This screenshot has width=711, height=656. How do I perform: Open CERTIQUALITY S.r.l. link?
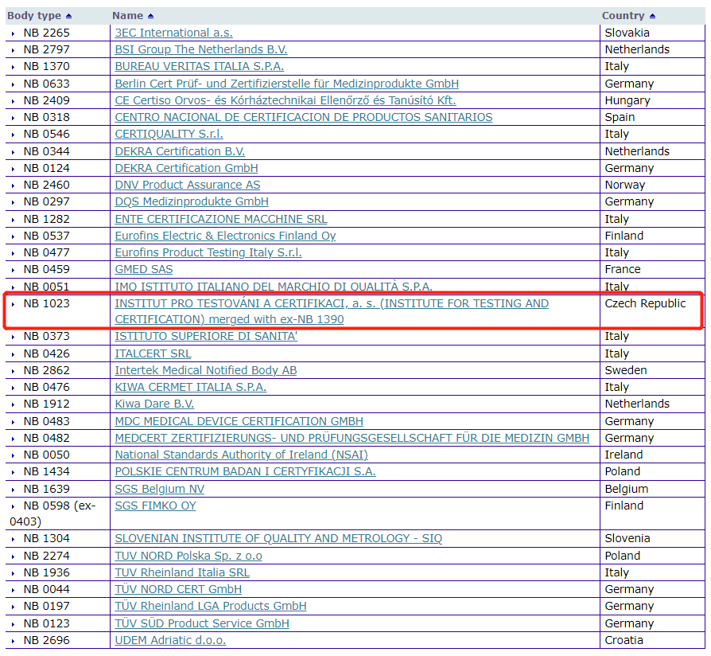[169, 134]
